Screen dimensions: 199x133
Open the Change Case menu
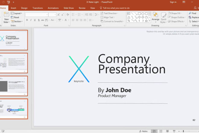(53, 20)
